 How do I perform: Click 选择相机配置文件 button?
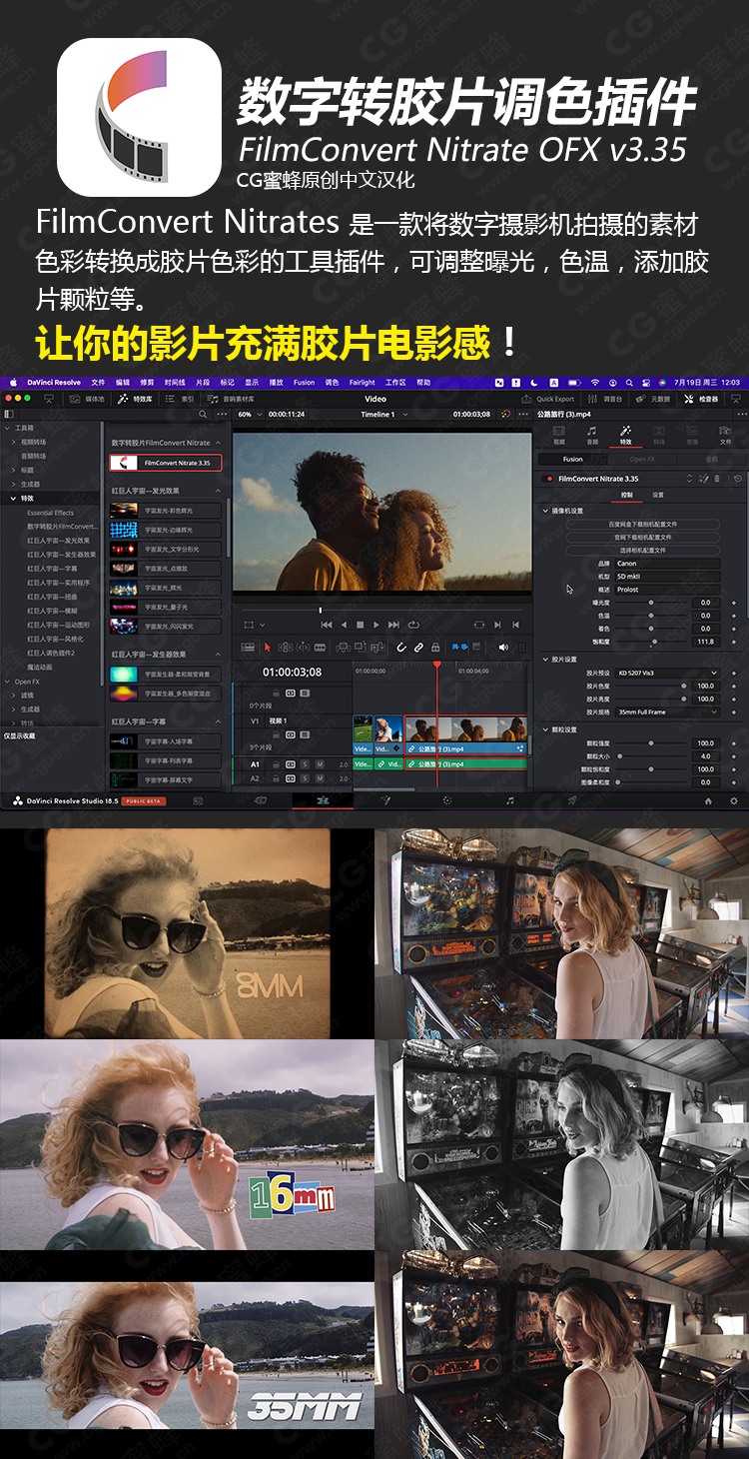[x=643, y=551]
